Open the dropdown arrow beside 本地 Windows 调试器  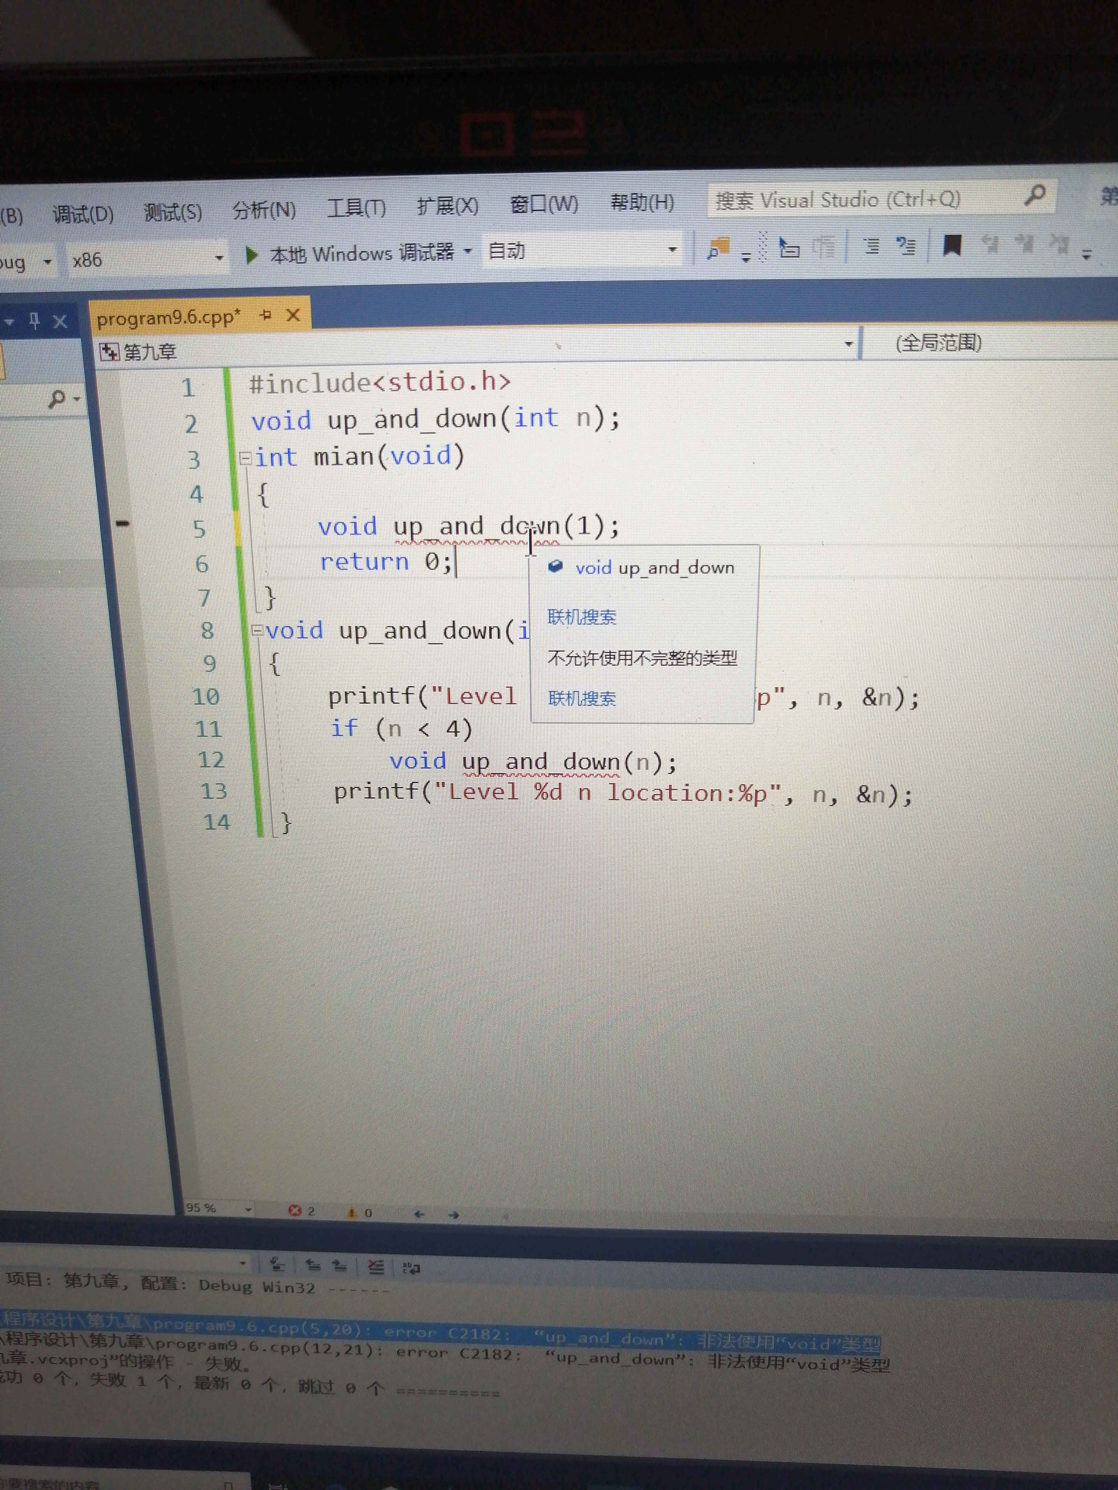468,251
